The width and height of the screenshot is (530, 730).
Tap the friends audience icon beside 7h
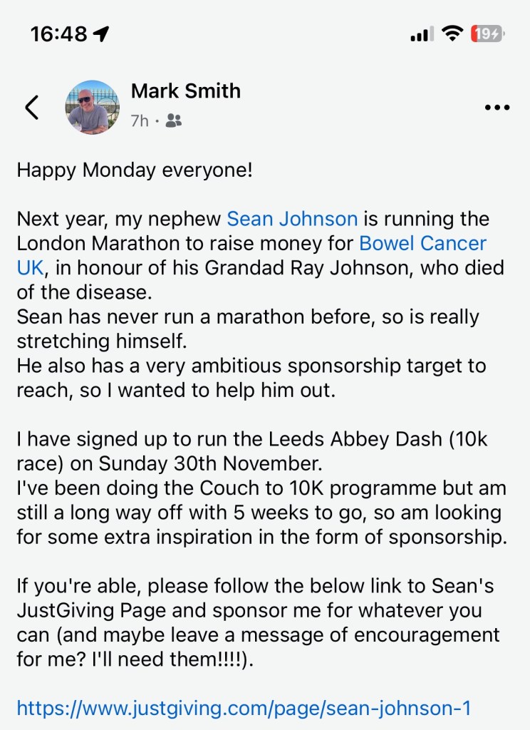173,121
